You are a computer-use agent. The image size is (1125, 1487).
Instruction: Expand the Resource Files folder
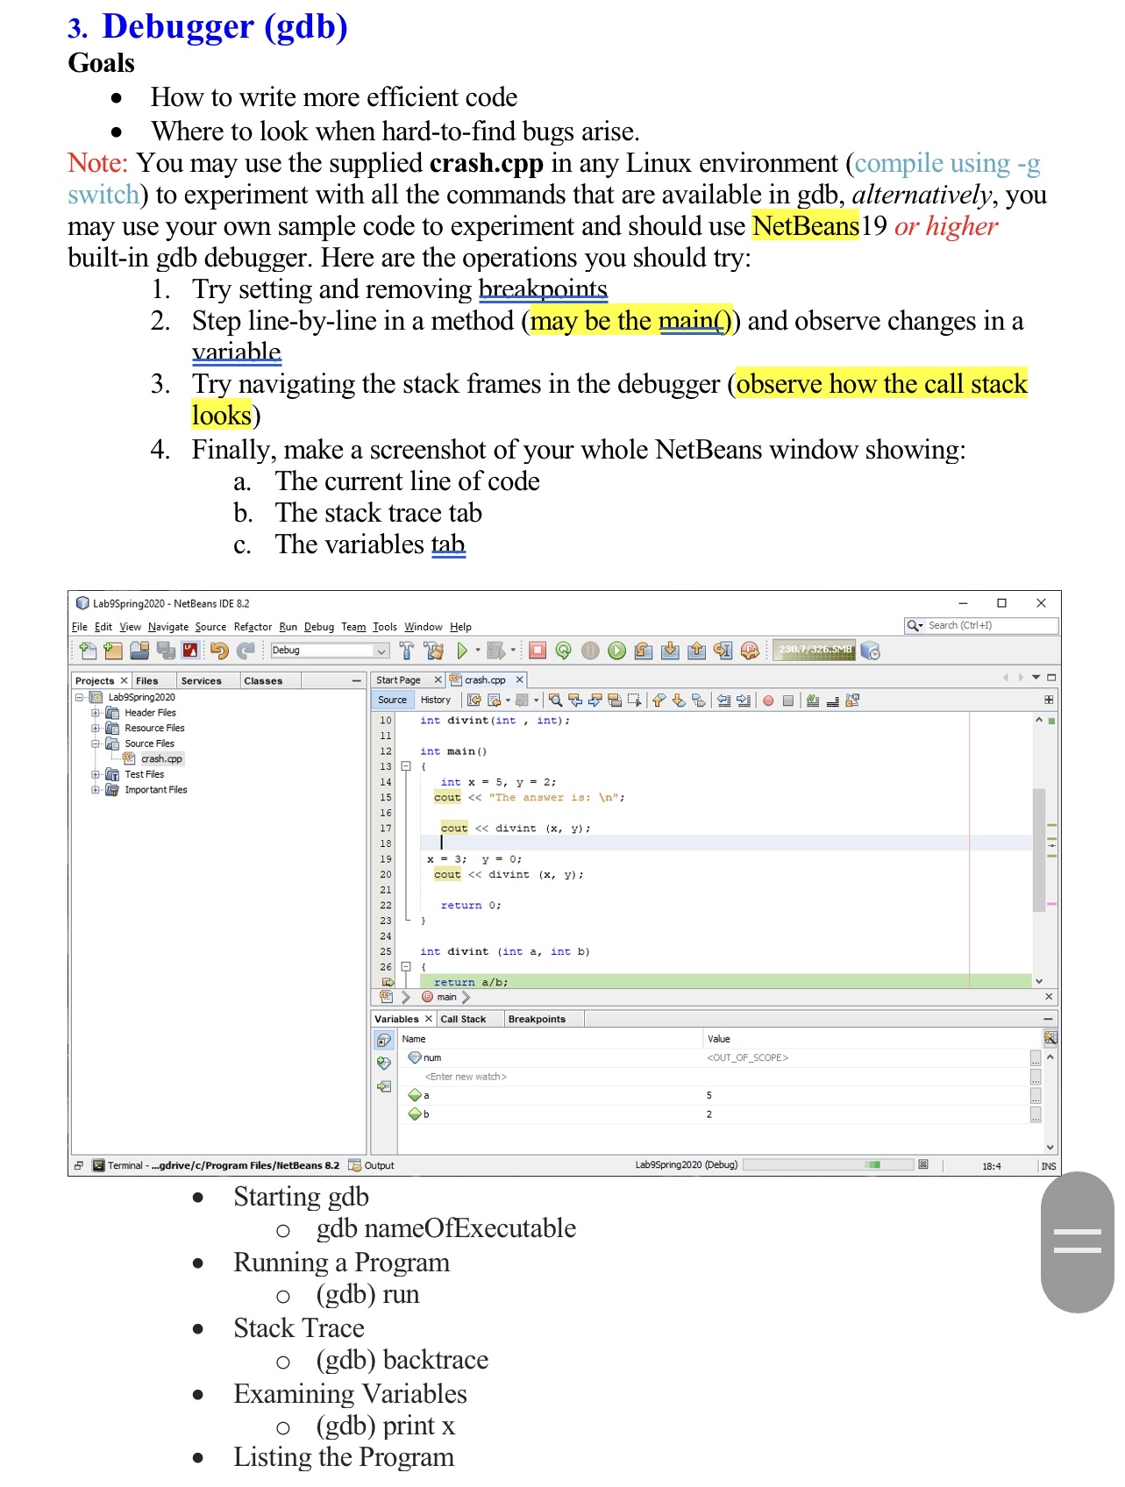point(96,728)
